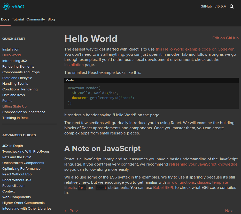The image size is (241, 214).
Task: Click the QUICK START section heading
Action: [14, 39]
